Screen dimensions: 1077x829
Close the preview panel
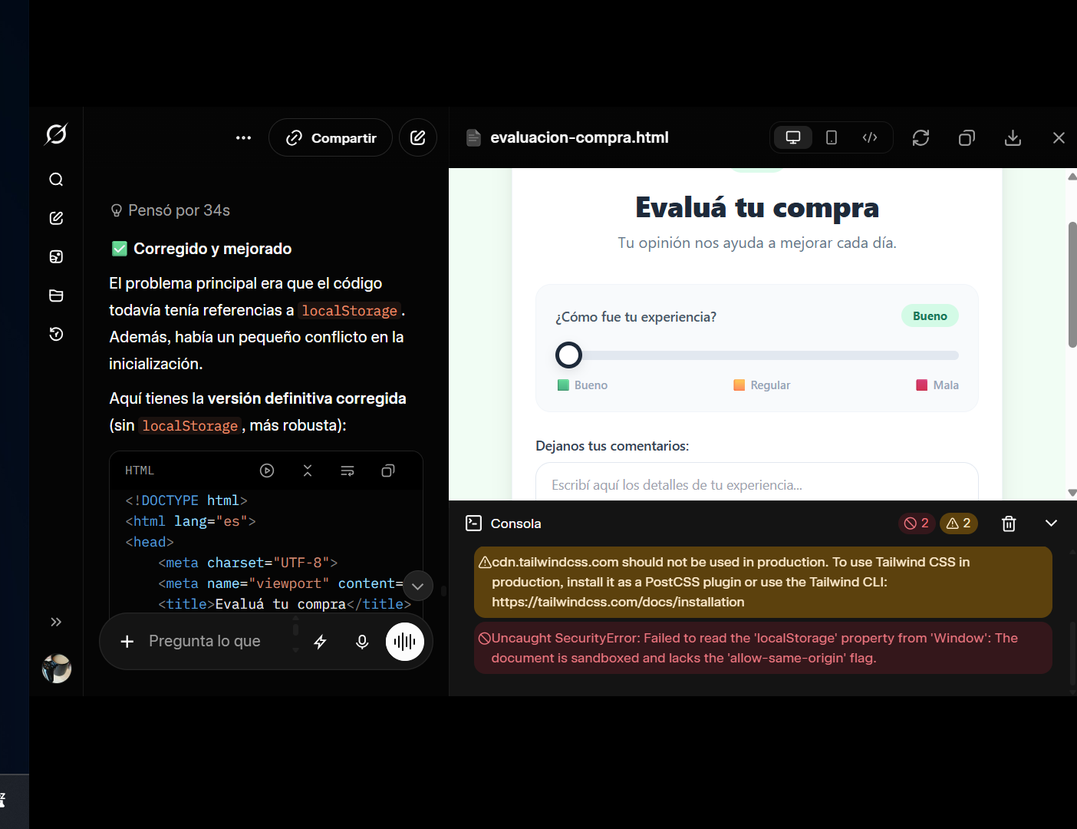pyautogui.click(x=1059, y=138)
